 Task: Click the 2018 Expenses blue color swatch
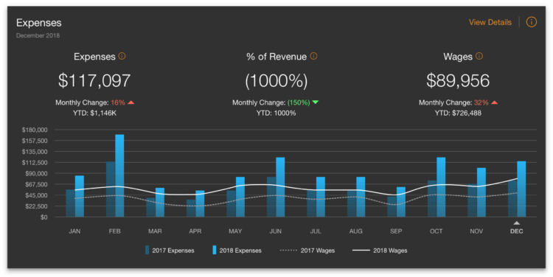214,250
